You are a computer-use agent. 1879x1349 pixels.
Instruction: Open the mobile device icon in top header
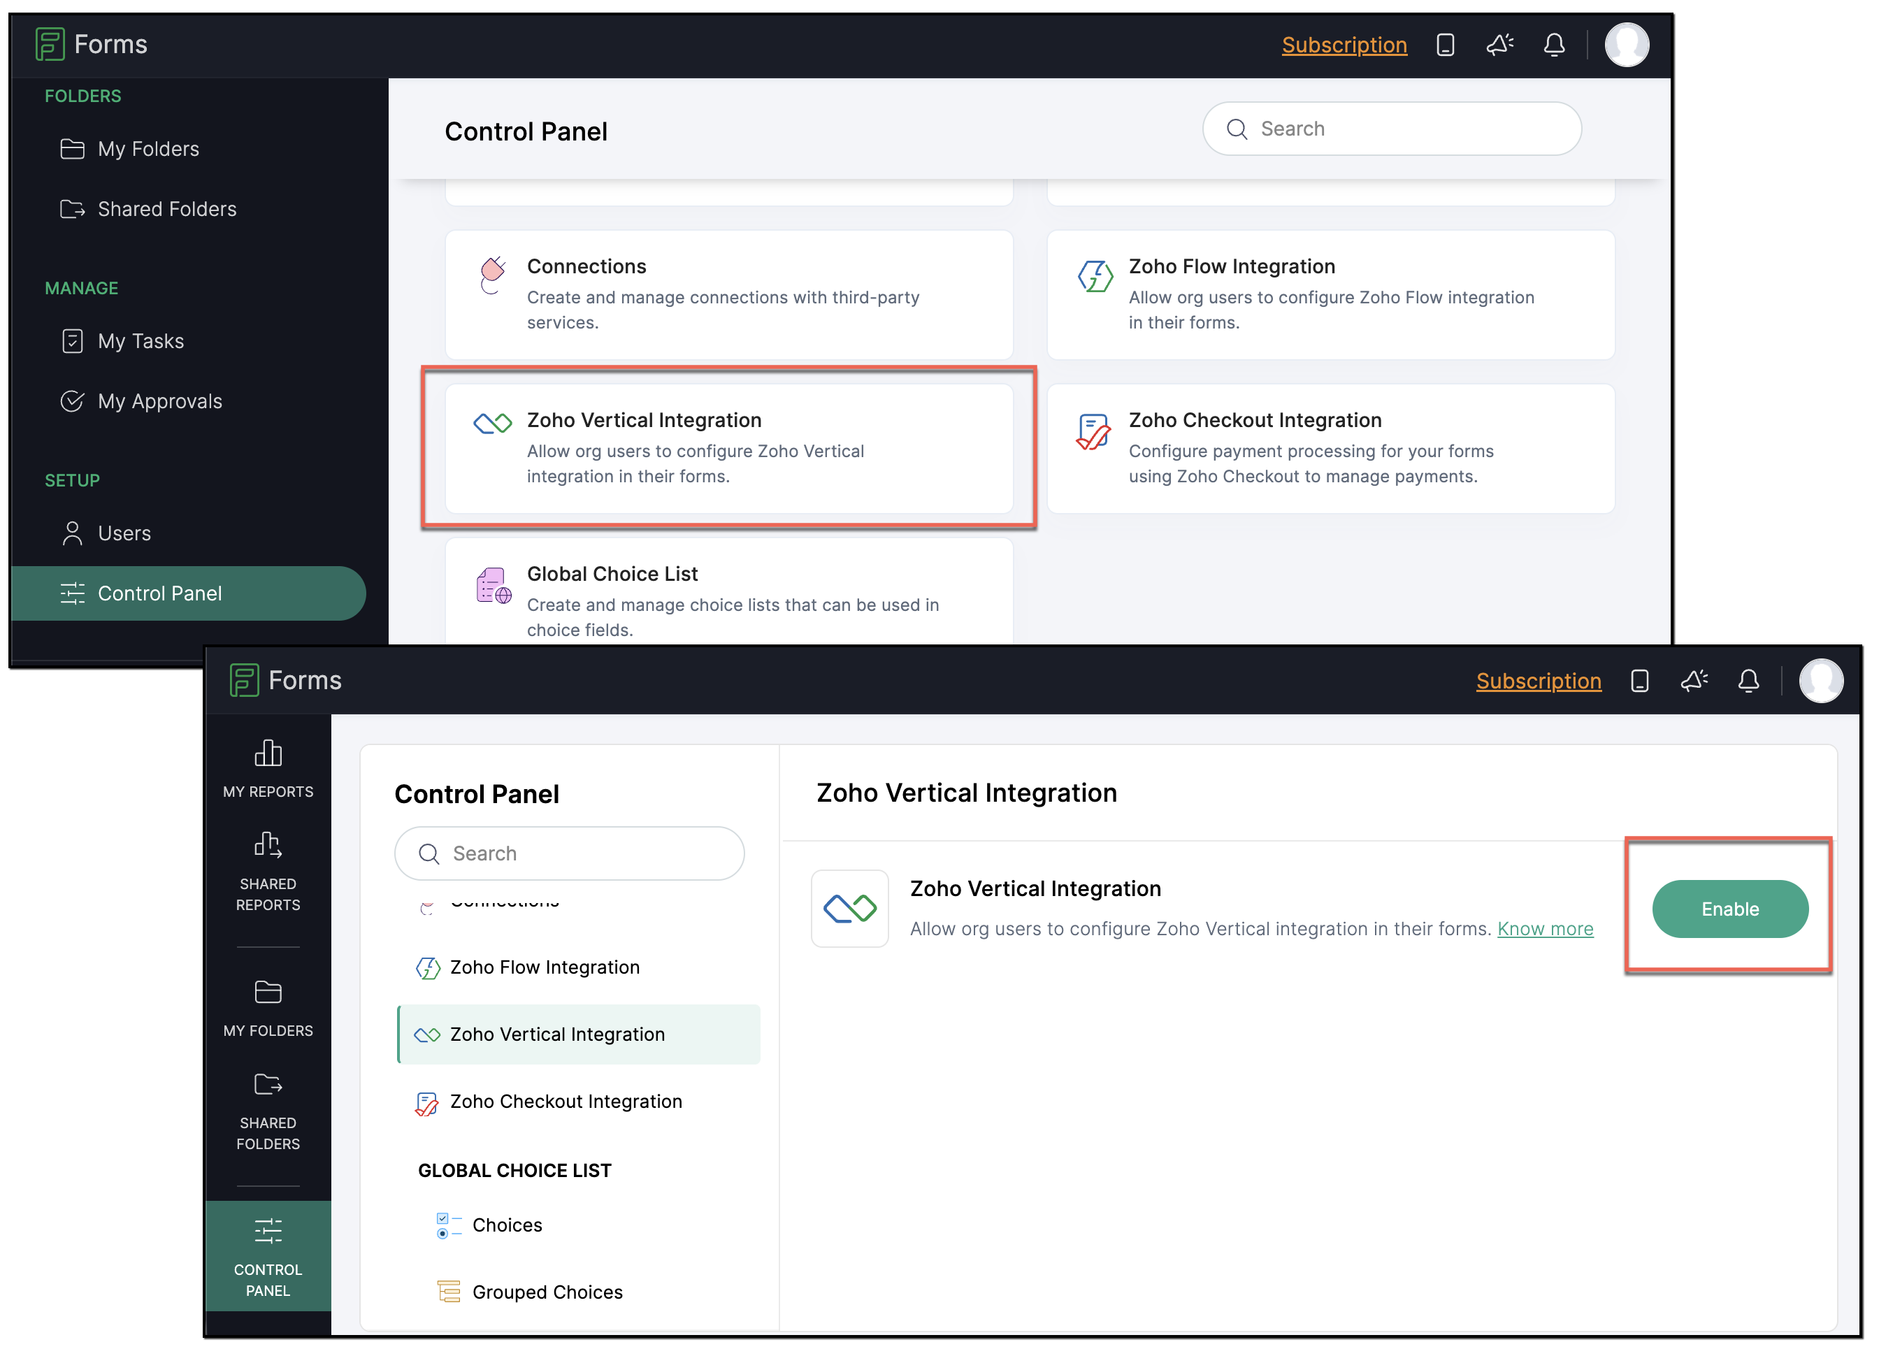pyautogui.click(x=1445, y=45)
